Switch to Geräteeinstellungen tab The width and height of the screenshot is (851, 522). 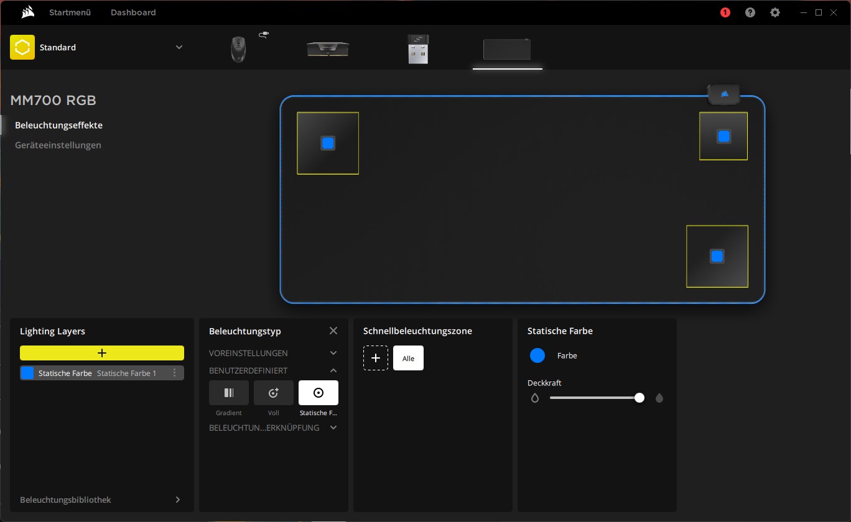(58, 145)
